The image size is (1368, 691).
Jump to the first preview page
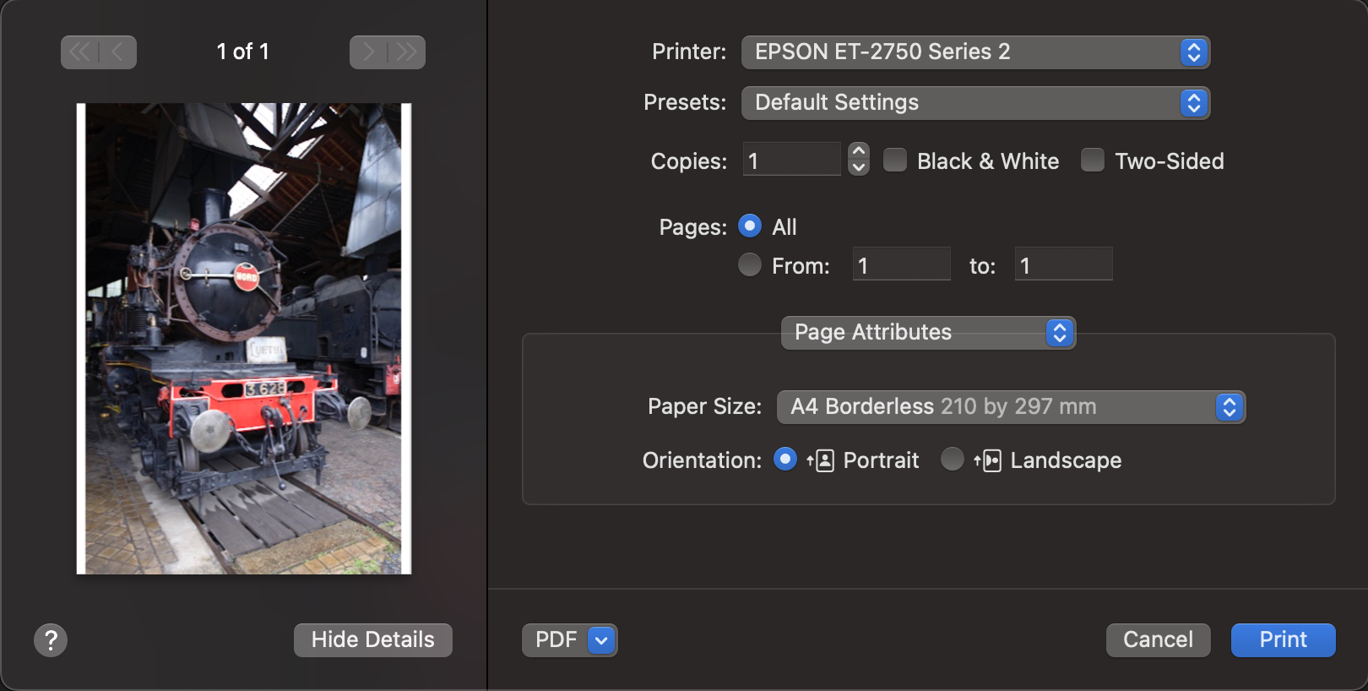pyautogui.click(x=80, y=52)
